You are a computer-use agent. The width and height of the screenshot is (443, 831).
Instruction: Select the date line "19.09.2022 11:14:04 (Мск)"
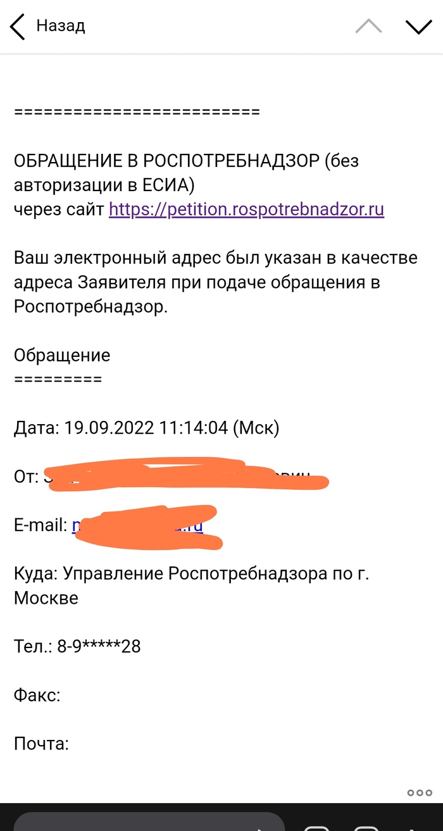(x=171, y=428)
